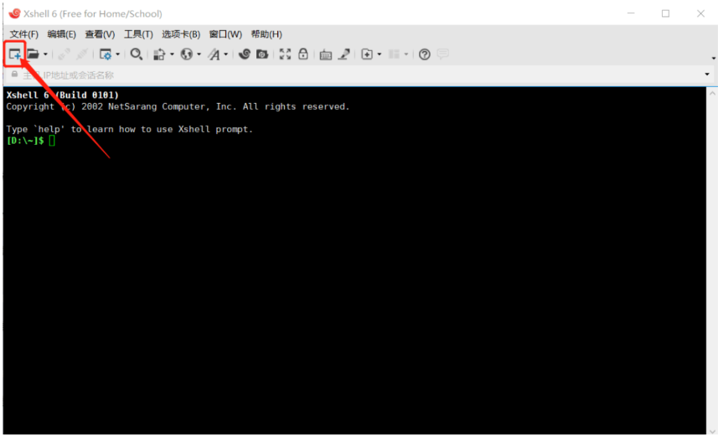Open the session folder icon
Screen dimensions: 718x436
click(33, 54)
